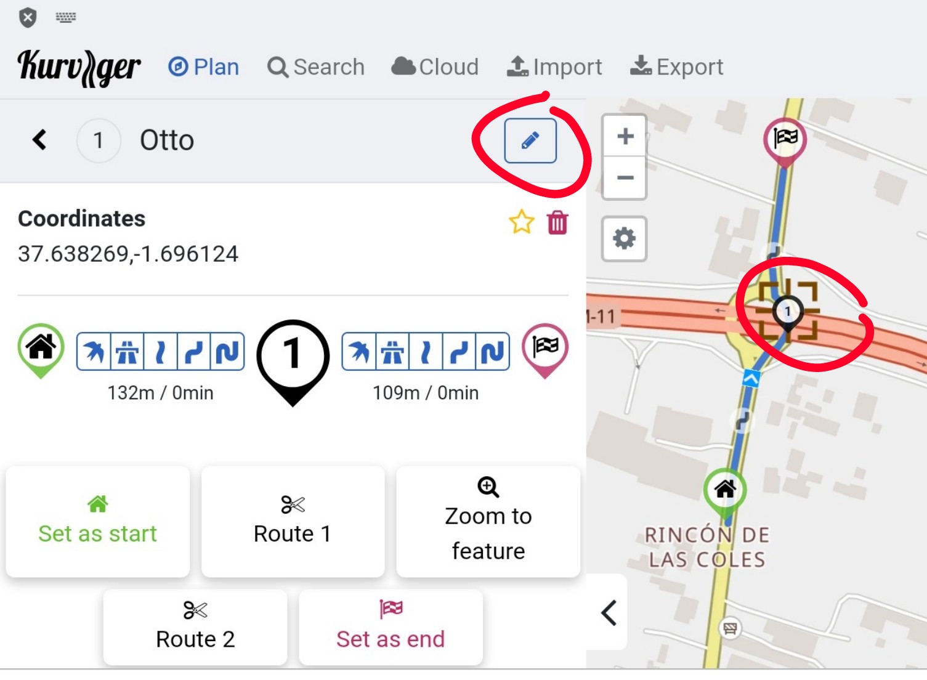Split route with Route 1 scissors button
927x680 pixels.
pos(293,521)
